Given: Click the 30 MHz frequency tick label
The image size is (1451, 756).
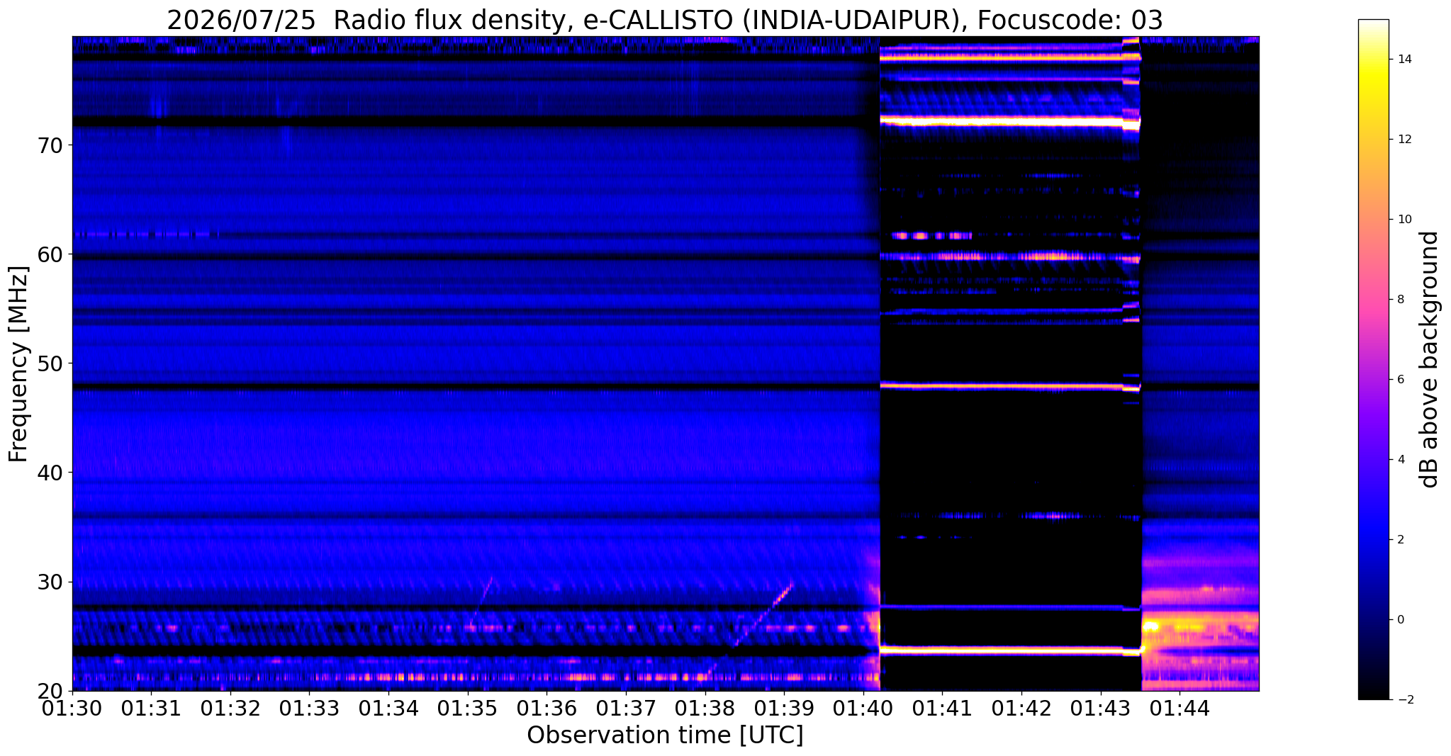Looking at the screenshot, I should point(51,582).
